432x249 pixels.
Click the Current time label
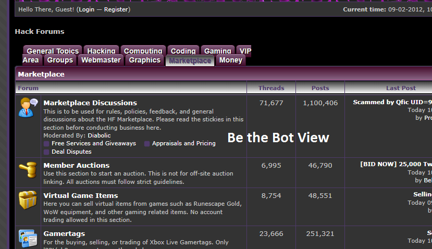[x=364, y=10]
